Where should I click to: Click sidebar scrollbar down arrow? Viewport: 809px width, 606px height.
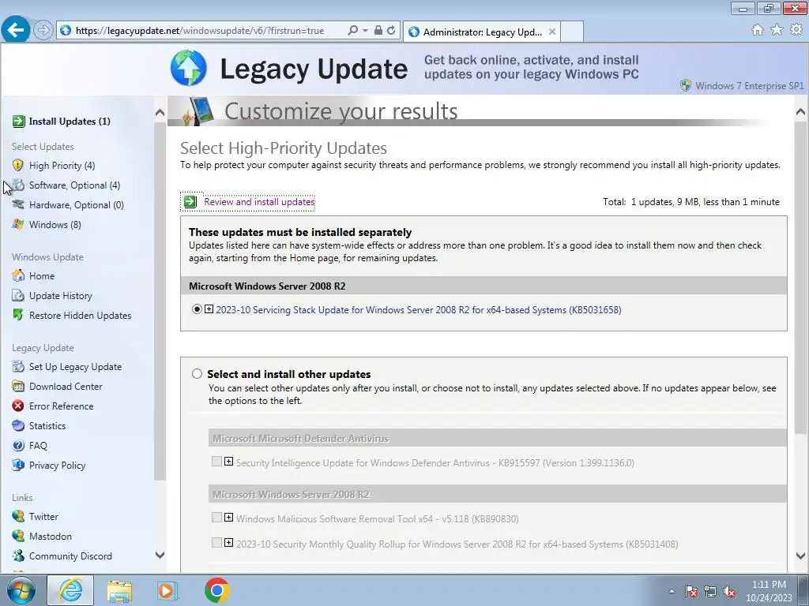(x=160, y=555)
